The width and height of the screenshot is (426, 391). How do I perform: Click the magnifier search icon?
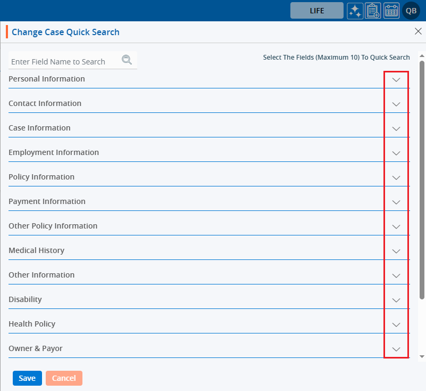[x=127, y=60]
